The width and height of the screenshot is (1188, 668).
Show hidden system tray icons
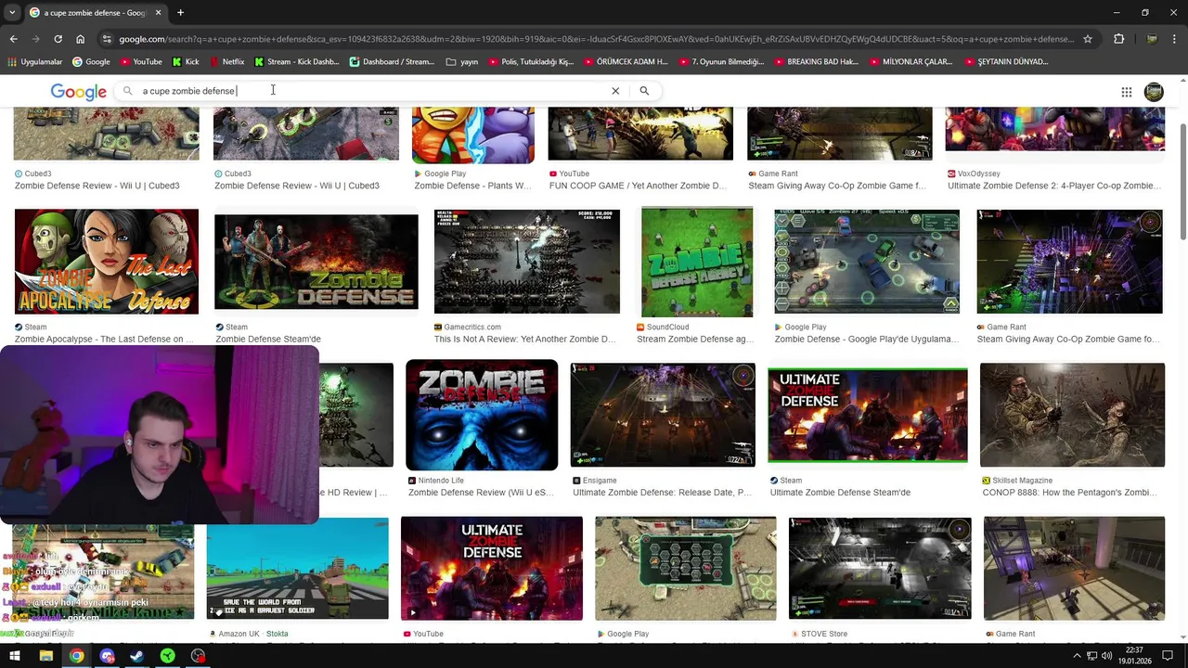pos(1077,656)
